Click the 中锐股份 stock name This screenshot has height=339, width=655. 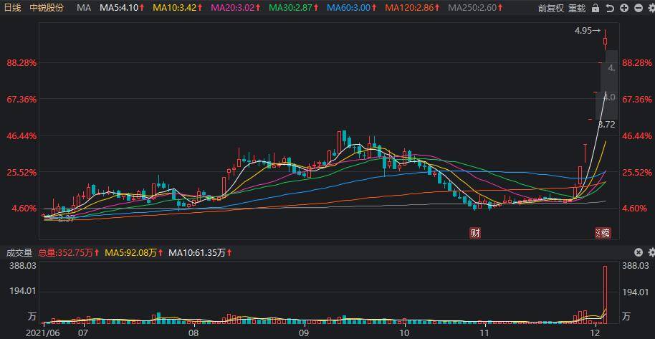pyautogui.click(x=47, y=8)
